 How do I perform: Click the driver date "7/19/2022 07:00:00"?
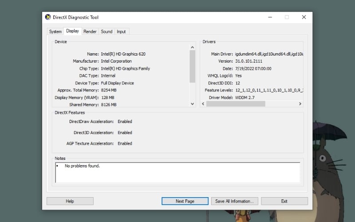click(253, 68)
